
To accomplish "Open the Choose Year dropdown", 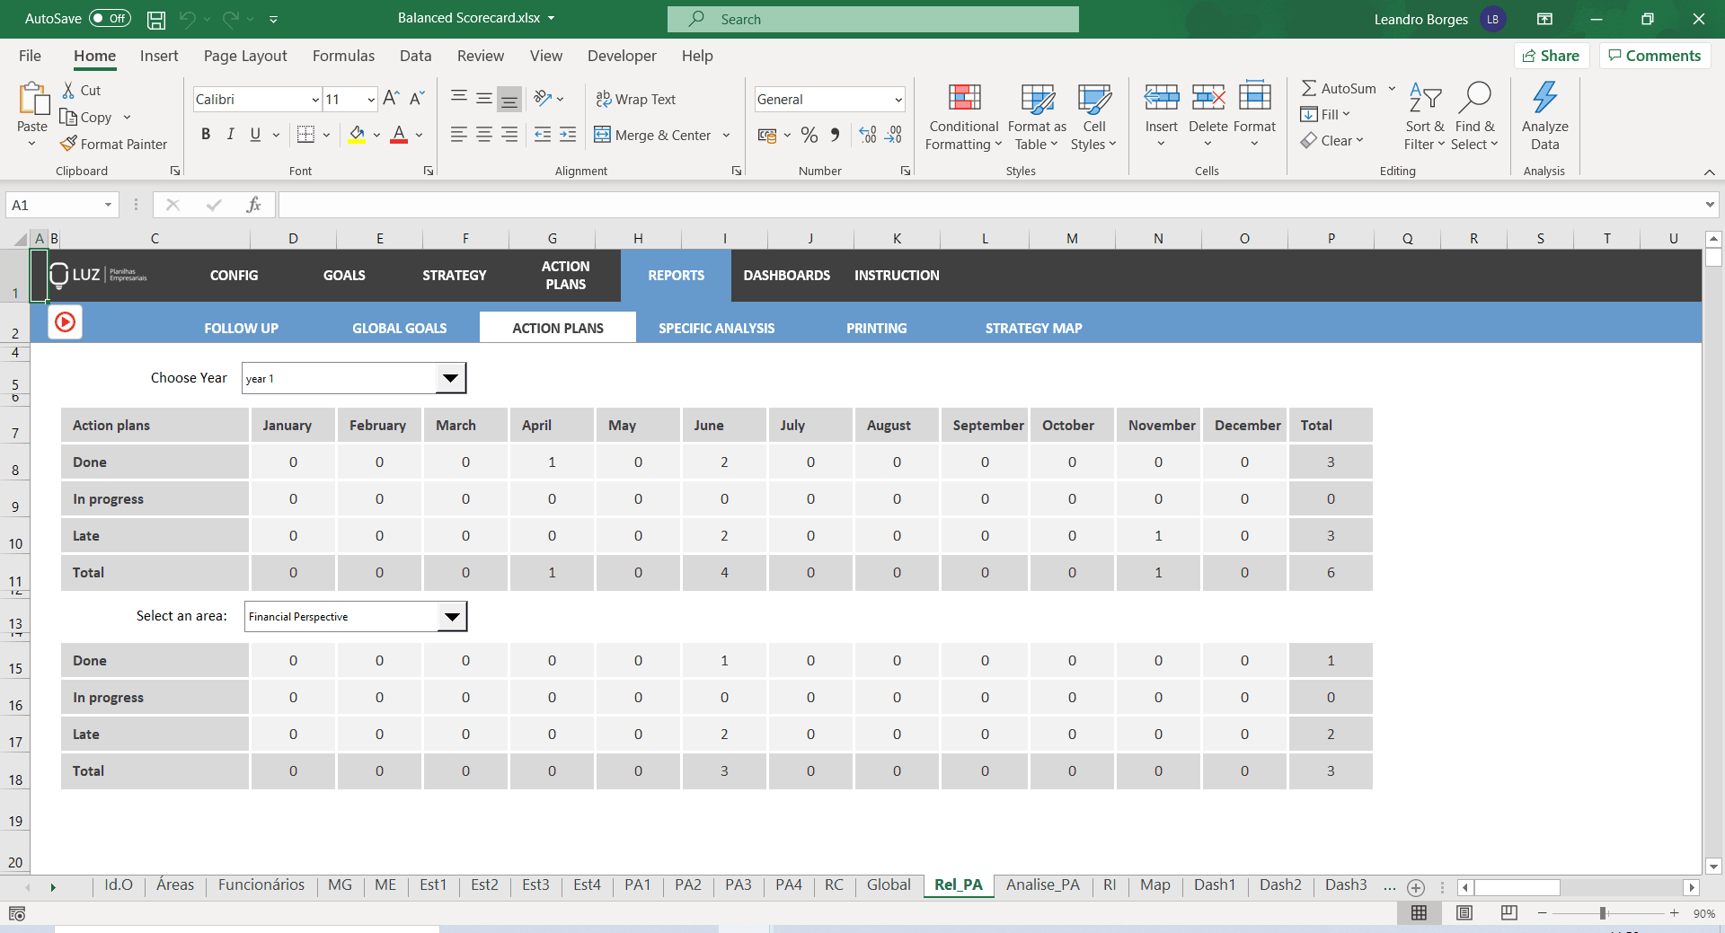I will (451, 378).
